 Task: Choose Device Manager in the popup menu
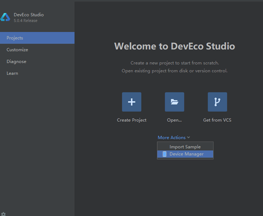[x=186, y=154]
